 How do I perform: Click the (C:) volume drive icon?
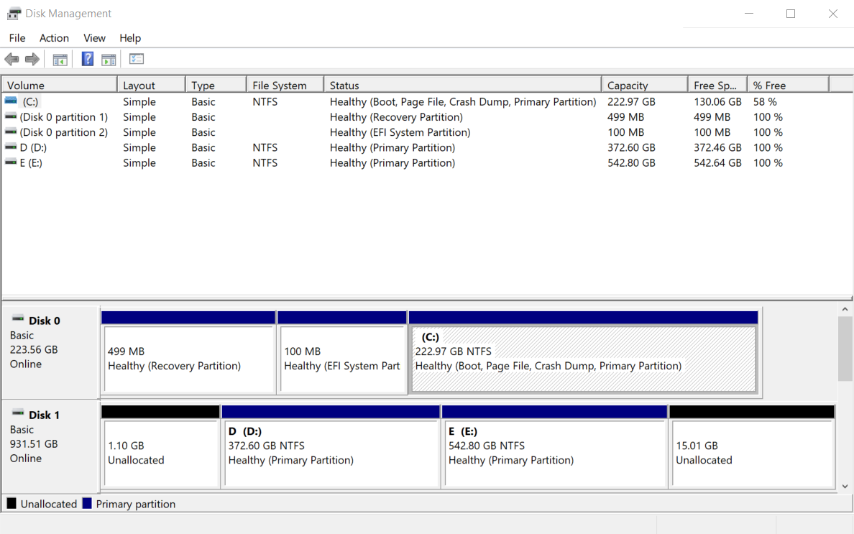pyautogui.click(x=11, y=101)
